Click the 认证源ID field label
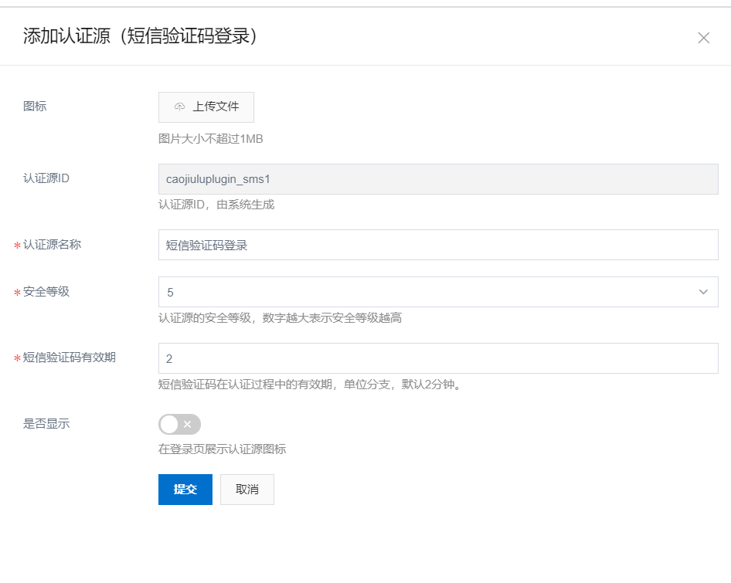This screenshot has width=731, height=583. [47, 178]
